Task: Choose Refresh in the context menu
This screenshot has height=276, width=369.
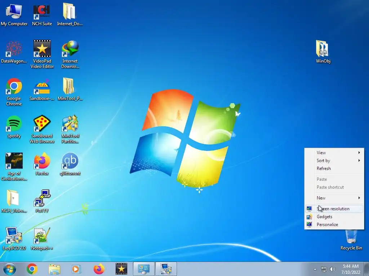Action: [334, 169]
